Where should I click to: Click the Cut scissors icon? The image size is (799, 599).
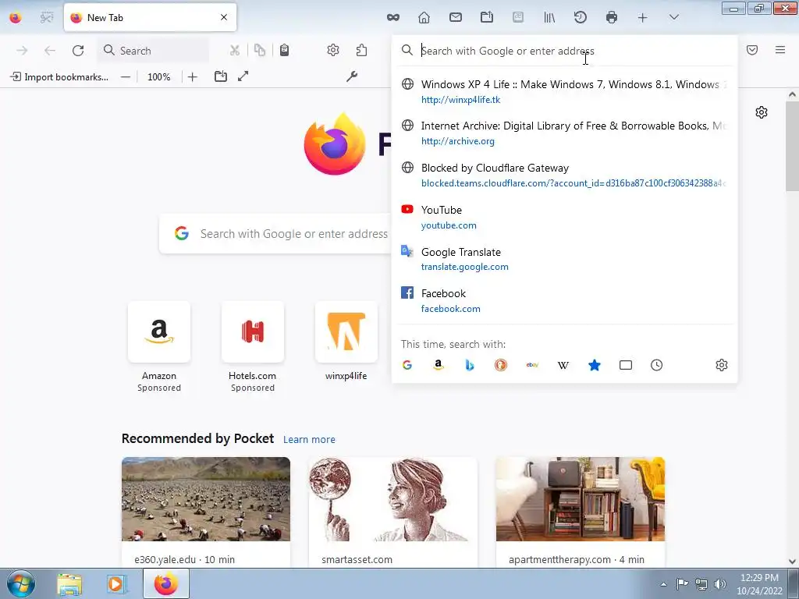(234, 51)
